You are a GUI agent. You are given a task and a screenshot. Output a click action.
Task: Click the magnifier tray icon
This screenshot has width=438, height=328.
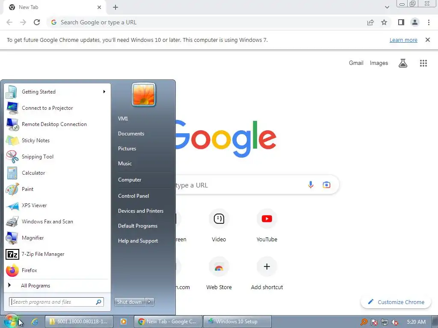(x=364, y=322)
